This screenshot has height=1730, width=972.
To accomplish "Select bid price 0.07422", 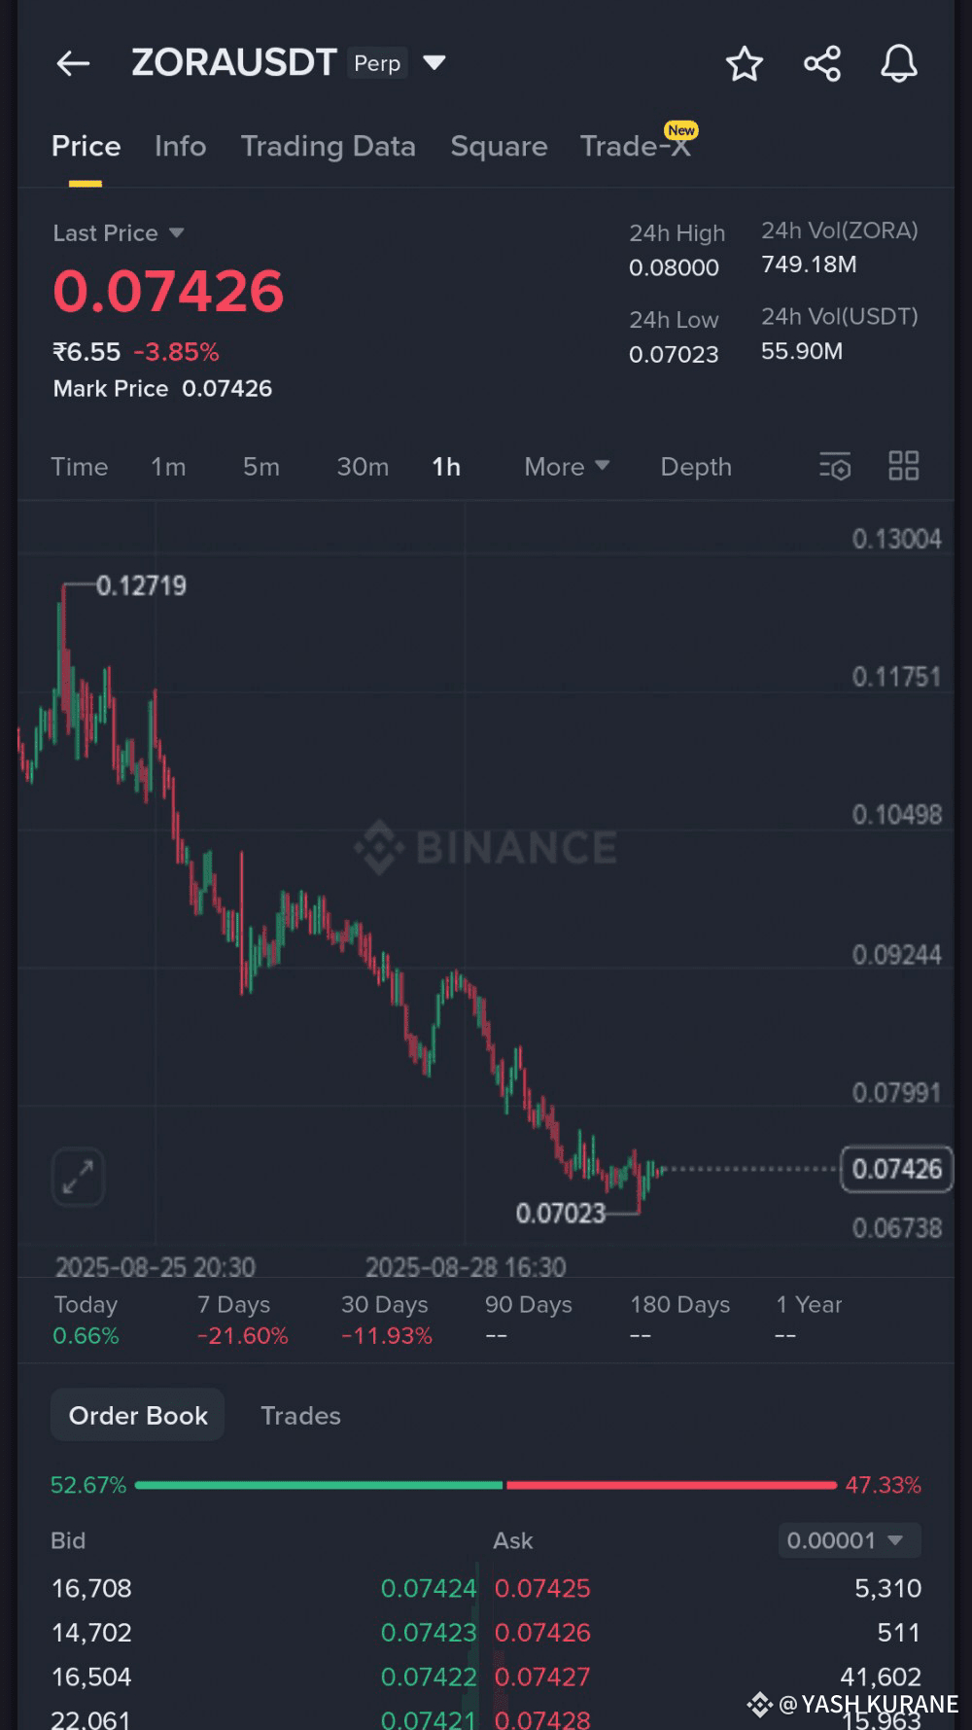I will point(429,1677).
